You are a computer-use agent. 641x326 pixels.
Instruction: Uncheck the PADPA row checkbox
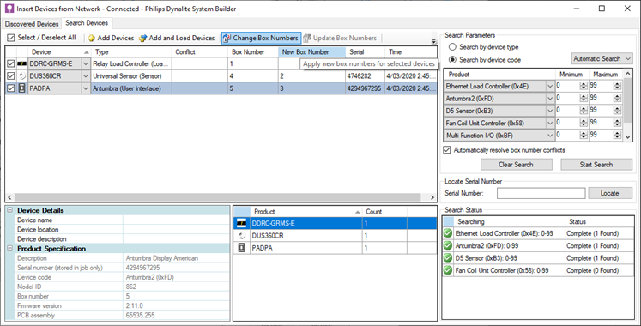(x=11, y=88)
